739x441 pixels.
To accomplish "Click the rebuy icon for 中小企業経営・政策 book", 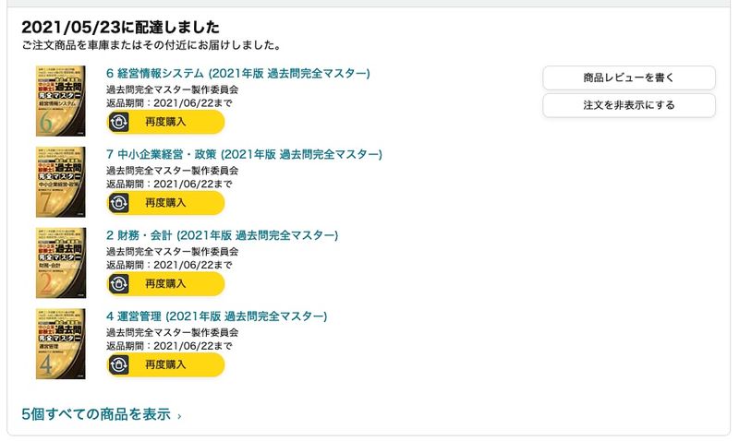I will coord(119,203).
